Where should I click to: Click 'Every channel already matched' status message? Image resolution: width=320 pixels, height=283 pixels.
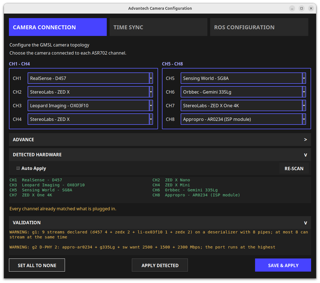coord(63,209)
